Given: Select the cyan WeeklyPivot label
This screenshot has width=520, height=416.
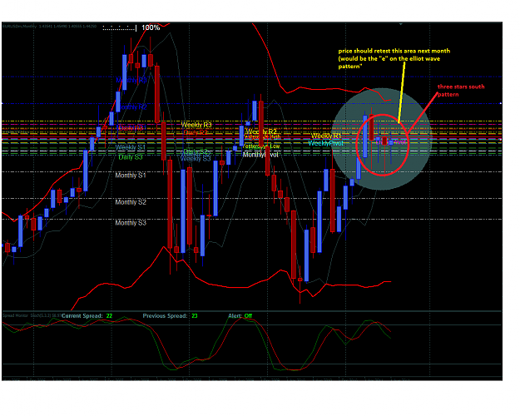Looking at the screenshot, I should (325, 143).
